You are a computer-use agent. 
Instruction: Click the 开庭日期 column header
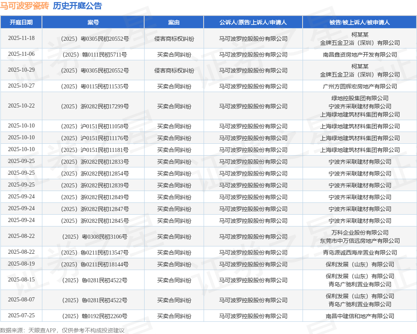coord(21,22)
